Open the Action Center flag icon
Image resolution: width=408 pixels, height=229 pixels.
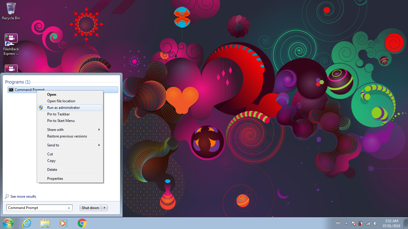354,223
